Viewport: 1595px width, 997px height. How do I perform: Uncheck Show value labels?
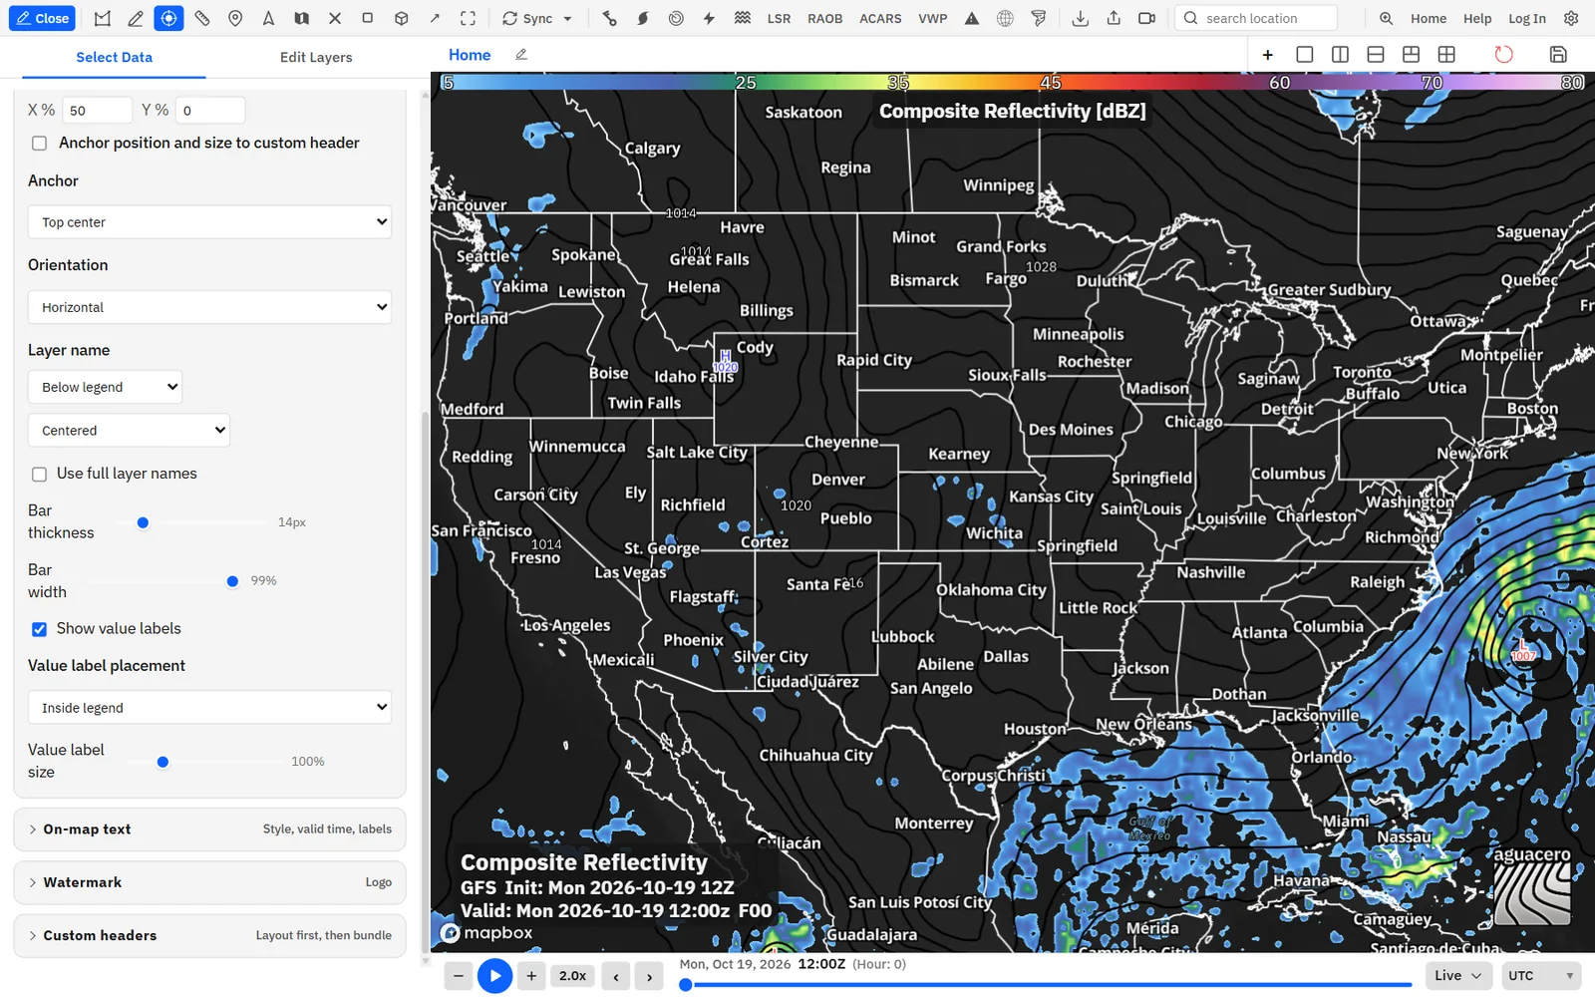point(40,629)
